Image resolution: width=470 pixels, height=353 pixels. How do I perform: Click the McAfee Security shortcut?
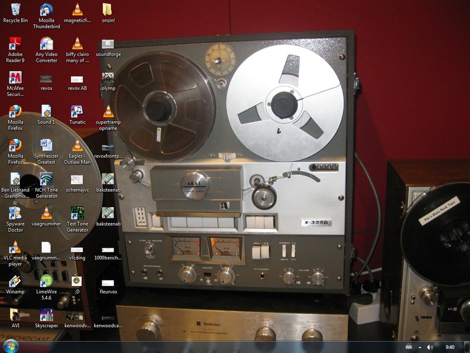15,78
